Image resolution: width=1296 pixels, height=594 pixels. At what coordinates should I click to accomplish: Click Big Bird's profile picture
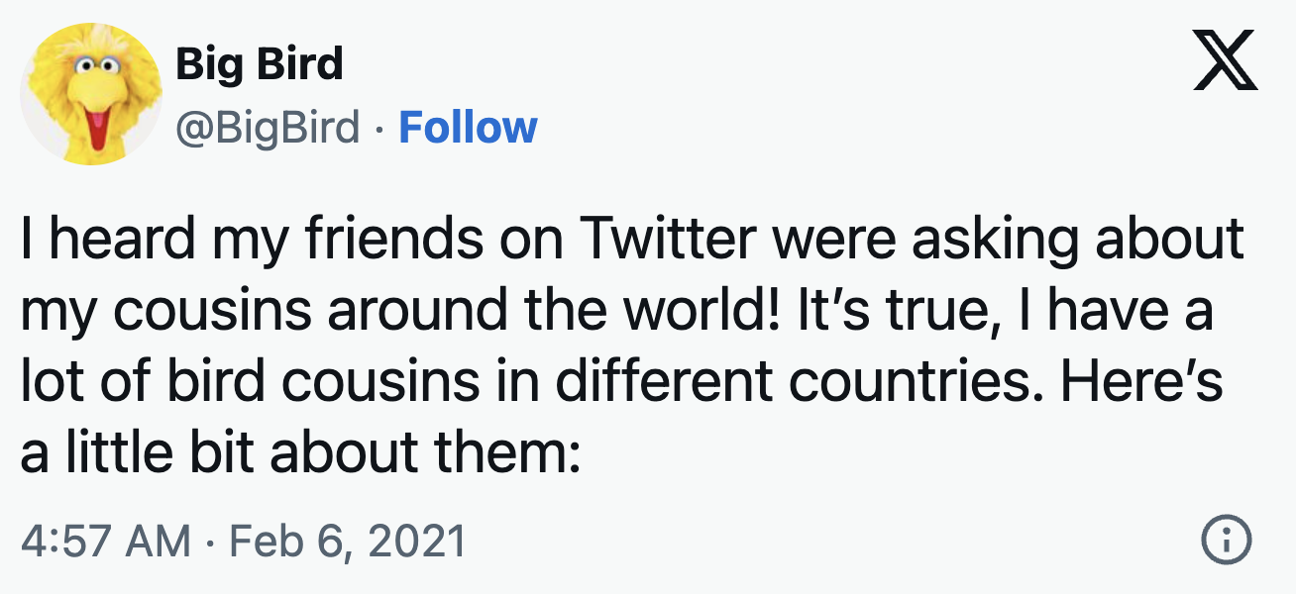pyautogui.click(x=93, y=94)
